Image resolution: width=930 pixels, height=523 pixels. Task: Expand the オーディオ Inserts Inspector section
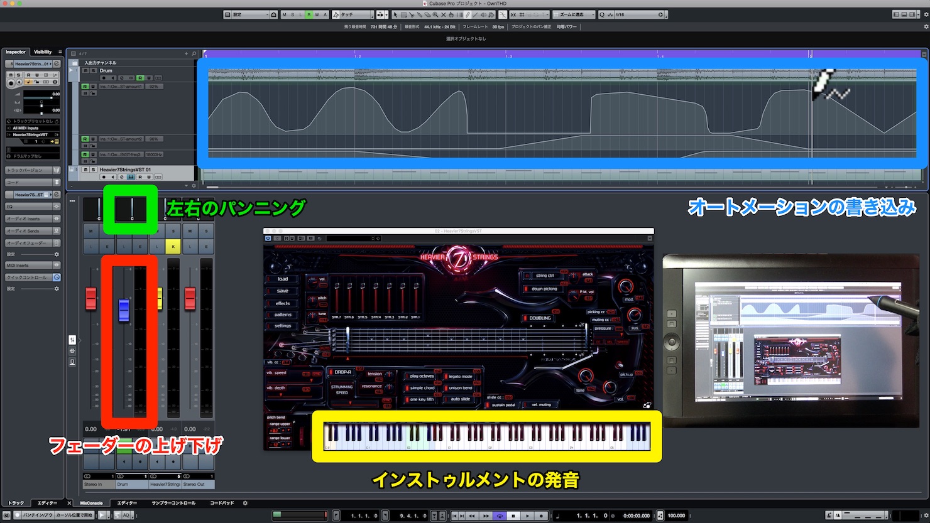tap(33, 218)
